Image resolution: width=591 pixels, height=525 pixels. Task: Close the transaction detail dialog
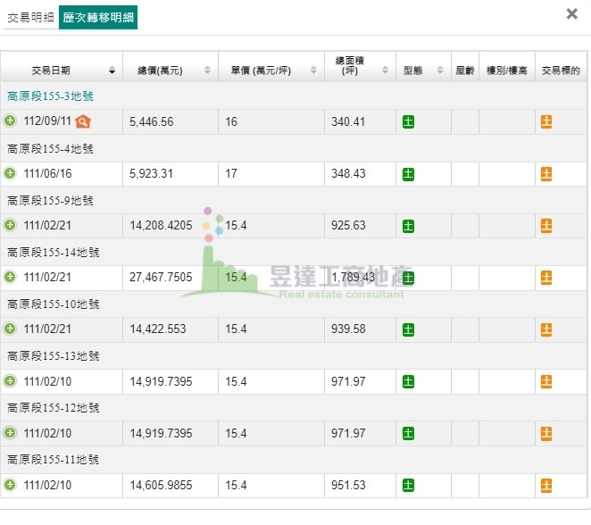pos(571,14)
